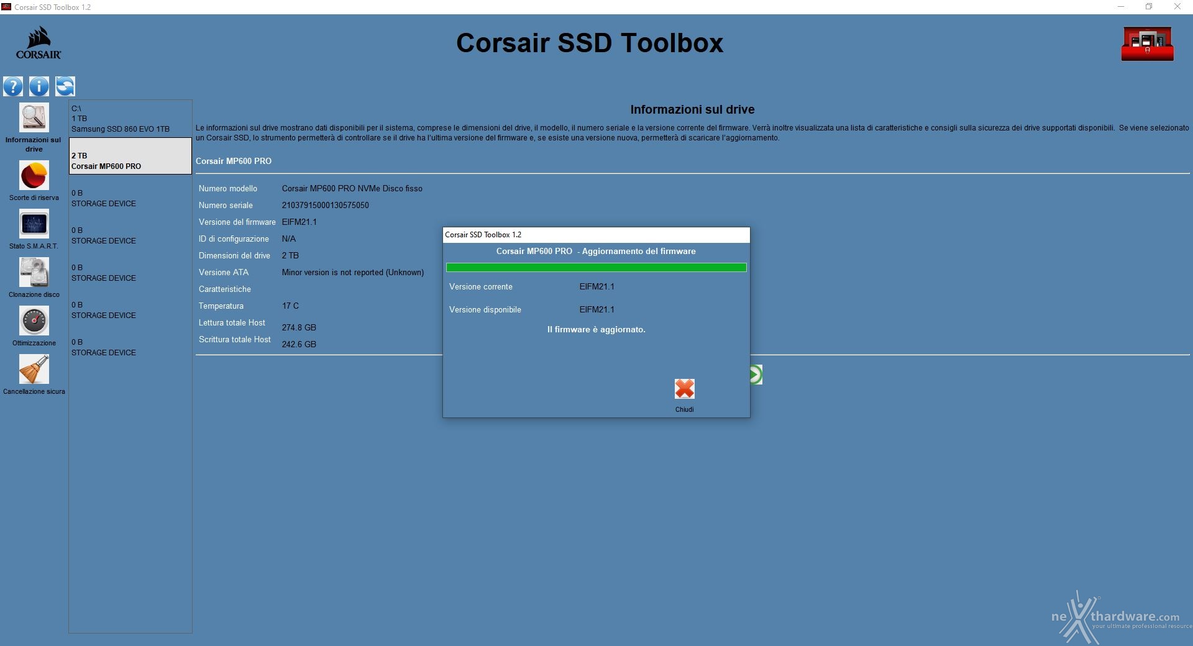The image size is (1193, 646).
Task: Click the red X Chiudi icon in dialog
Action: pyautogui.click(x=684, y=389)
